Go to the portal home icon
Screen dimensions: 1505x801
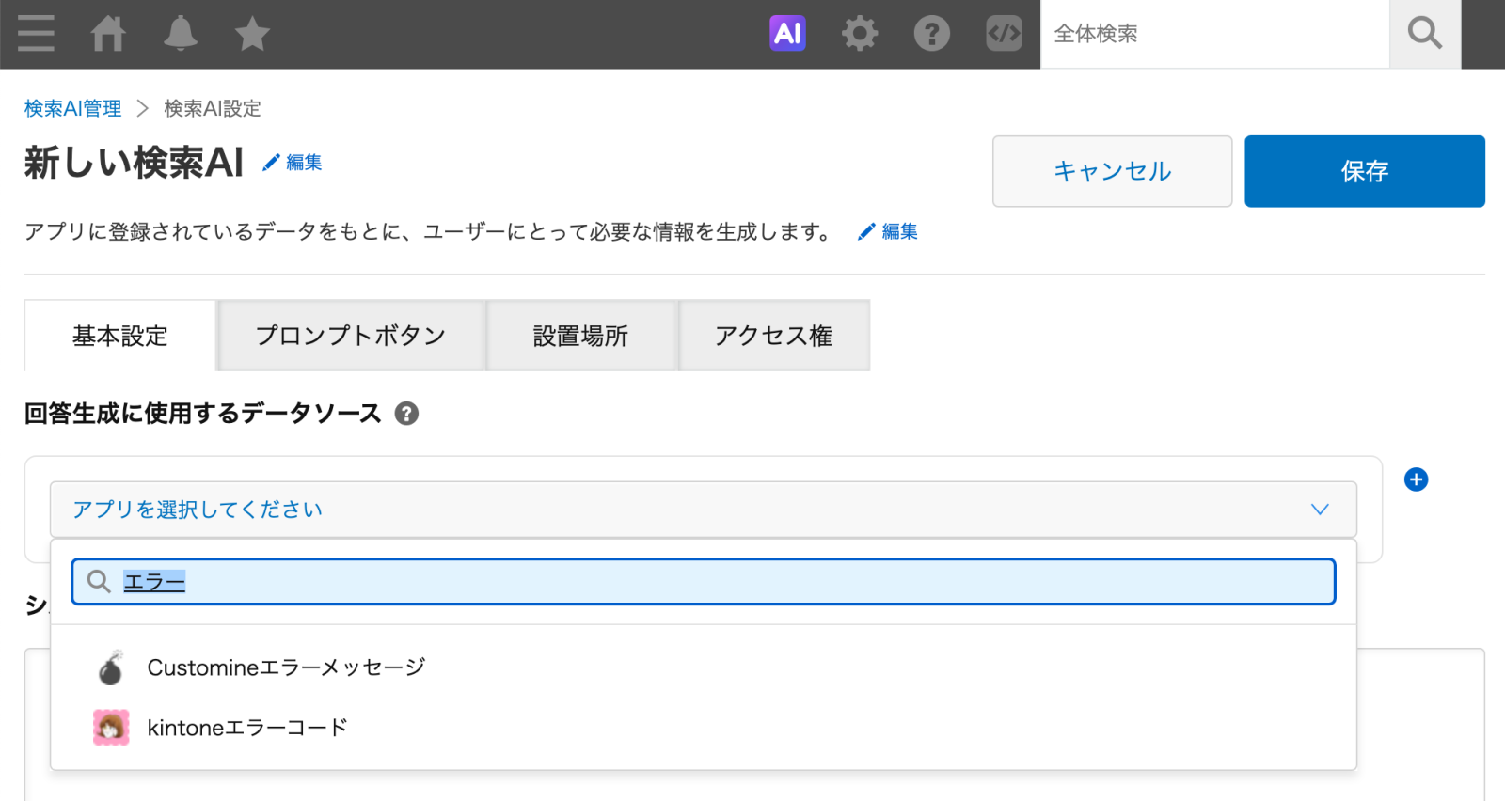pyautogui.click(x=108, y=34)
